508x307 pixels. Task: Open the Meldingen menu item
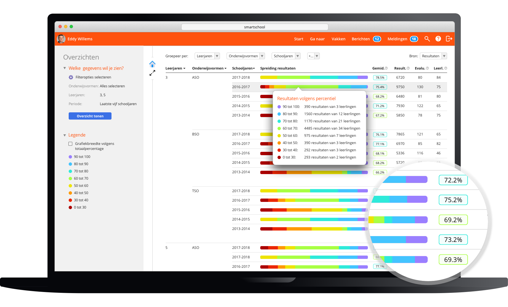(397, 39)
